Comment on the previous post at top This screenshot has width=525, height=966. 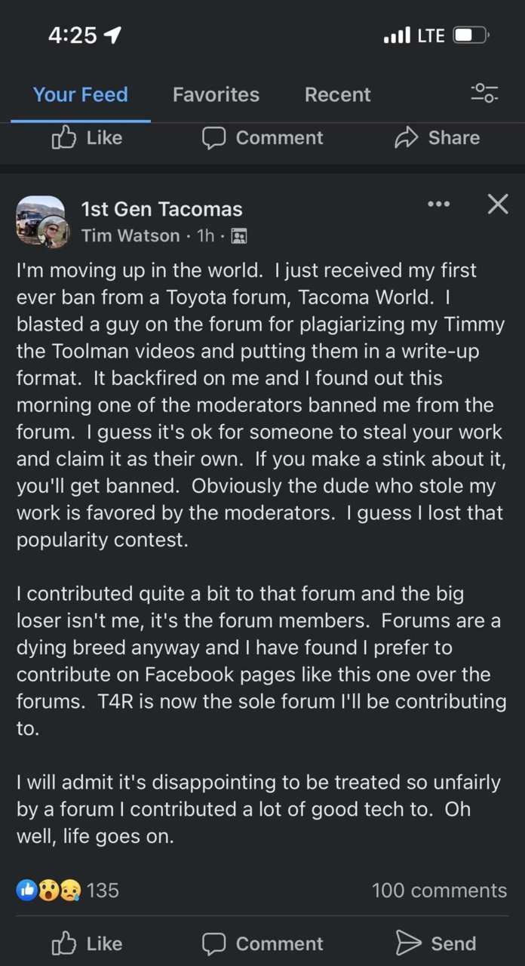click(x=262, y=137)
